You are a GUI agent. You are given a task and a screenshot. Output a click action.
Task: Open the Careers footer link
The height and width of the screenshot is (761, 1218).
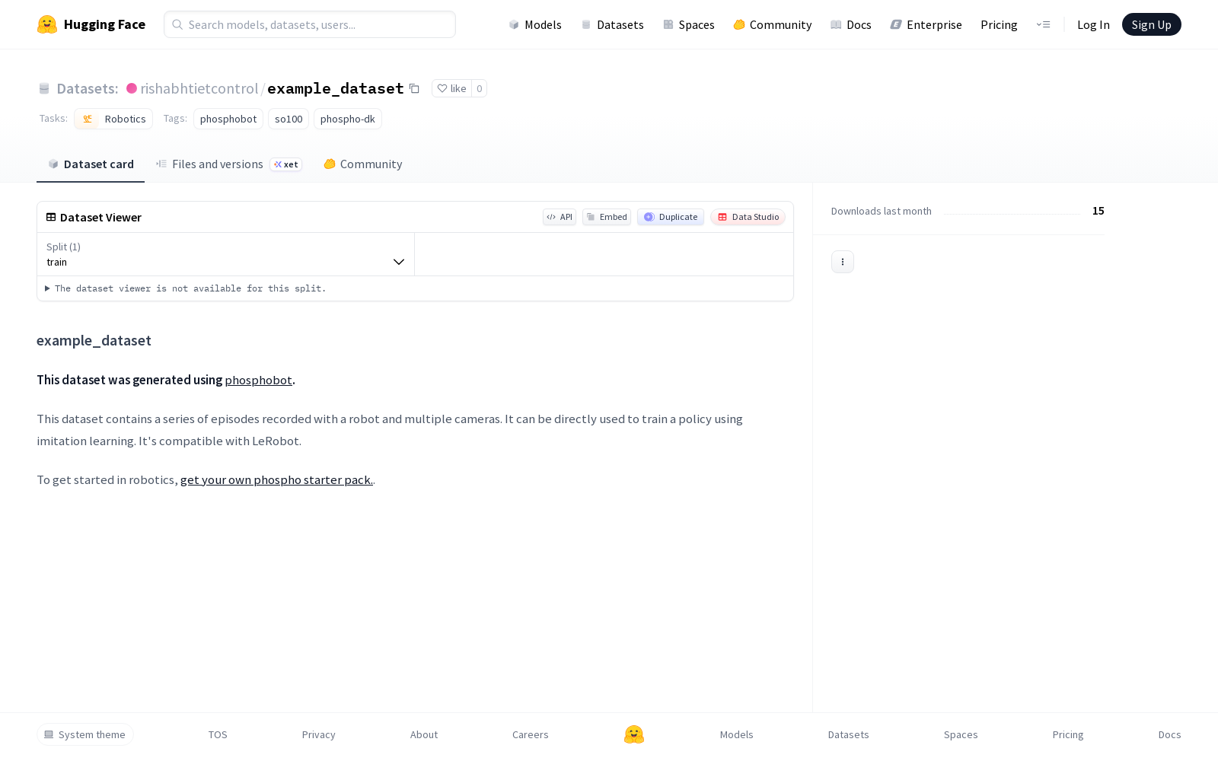tap(531, 734)
